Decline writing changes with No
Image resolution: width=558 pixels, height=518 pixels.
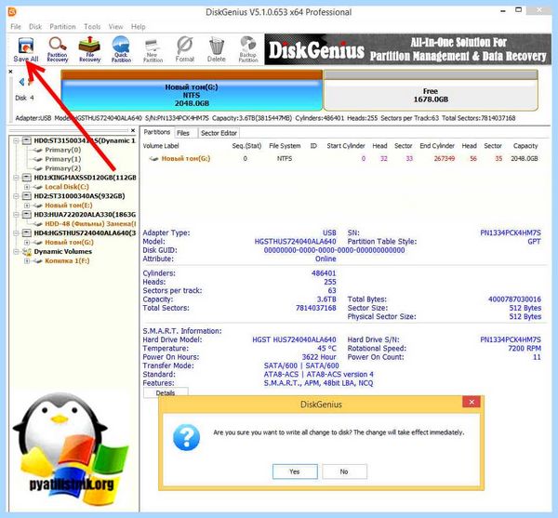(x=344, y=472)
